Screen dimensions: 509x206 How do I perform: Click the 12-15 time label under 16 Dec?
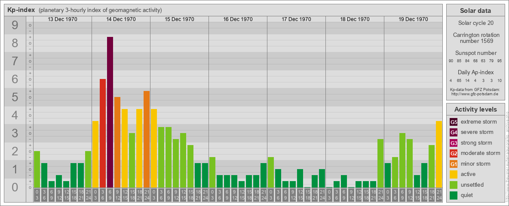[242, 195]
